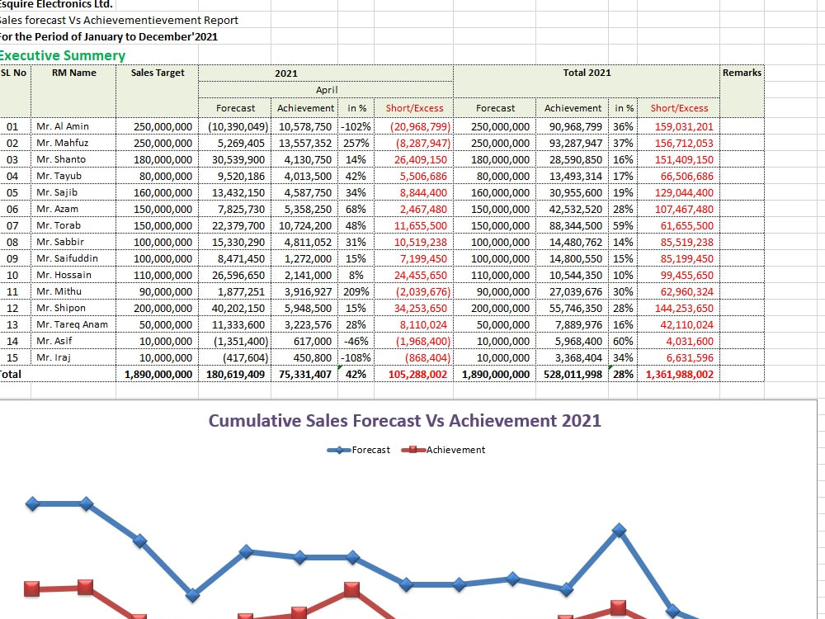
Task: Click the Mr. Azam name cell
Action: coord(73,209)
